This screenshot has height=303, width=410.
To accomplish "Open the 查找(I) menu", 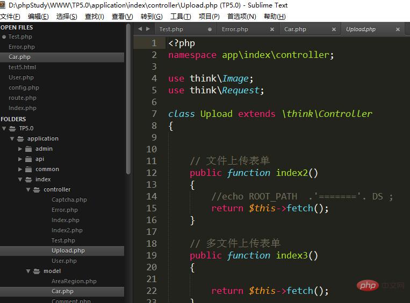I will click(95, 17).
